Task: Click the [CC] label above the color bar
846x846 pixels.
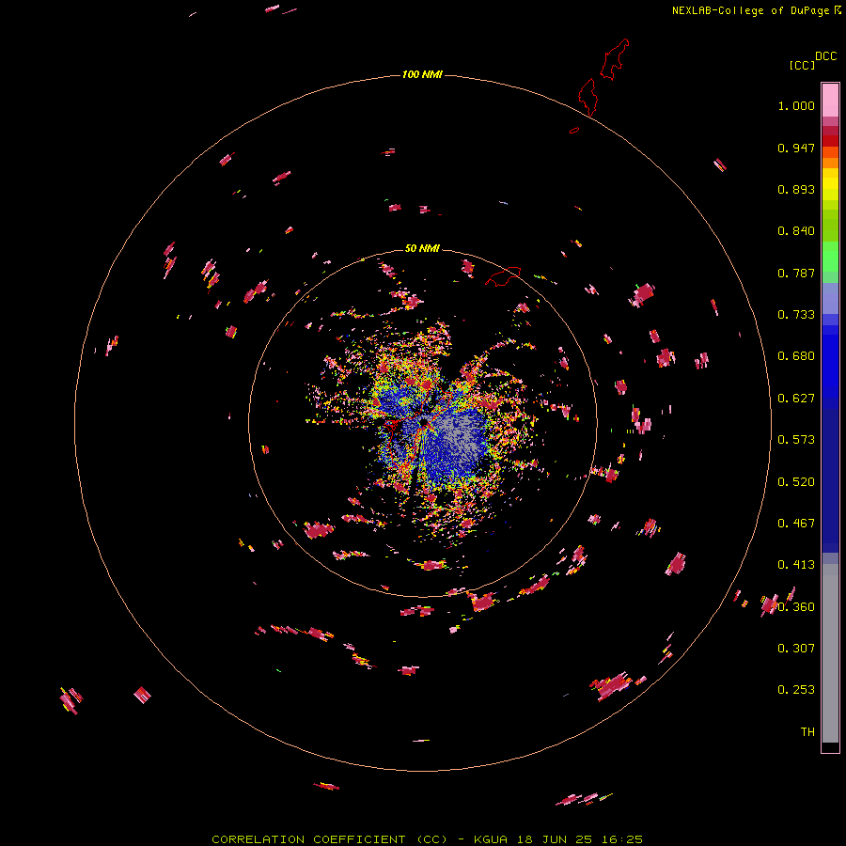Action: (x=802, y=65)
